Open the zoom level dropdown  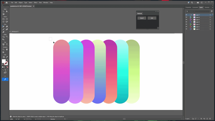(16, 119)
